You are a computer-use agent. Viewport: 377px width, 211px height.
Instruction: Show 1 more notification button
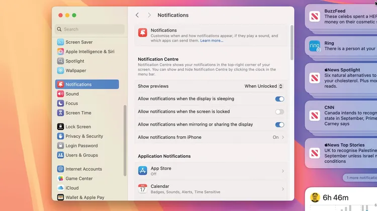(x=360, y=178)
